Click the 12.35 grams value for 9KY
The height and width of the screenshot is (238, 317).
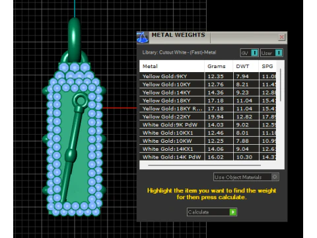(215, 77)
